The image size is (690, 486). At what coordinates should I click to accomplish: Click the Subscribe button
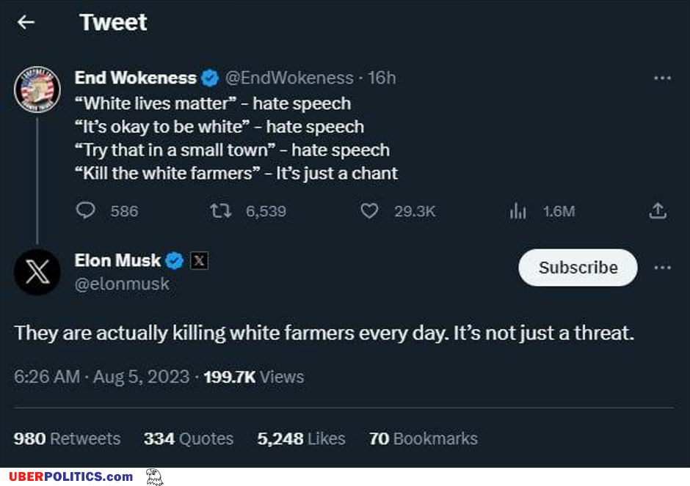point(578,268)
